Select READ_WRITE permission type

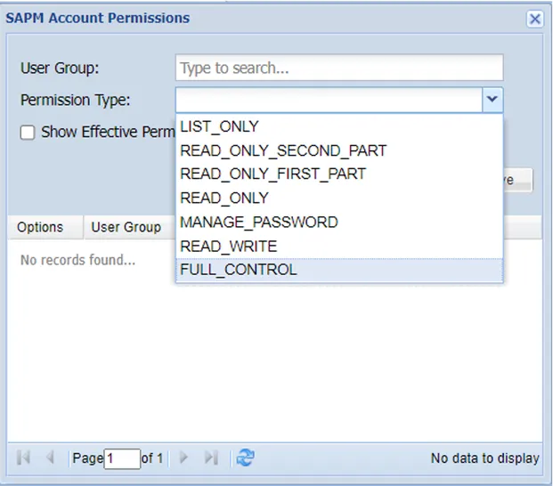pos(339,246)
